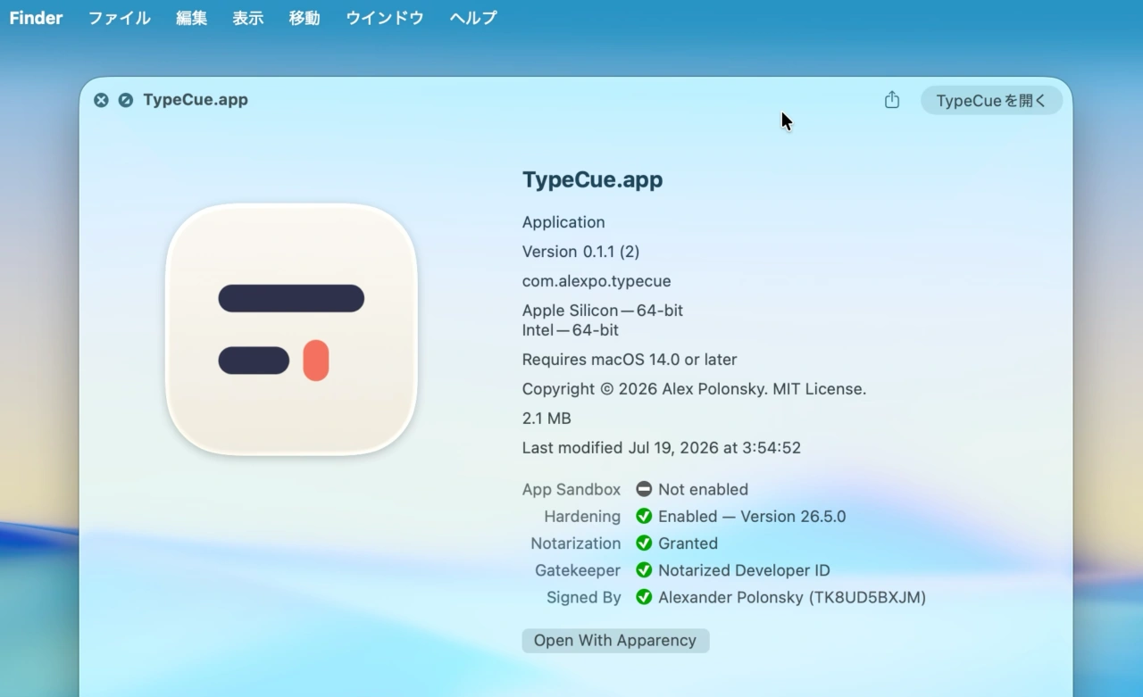Click the App Sandbox label
Image resolution: width=1143 pixels, height=697 pixels.
(571, 489)
